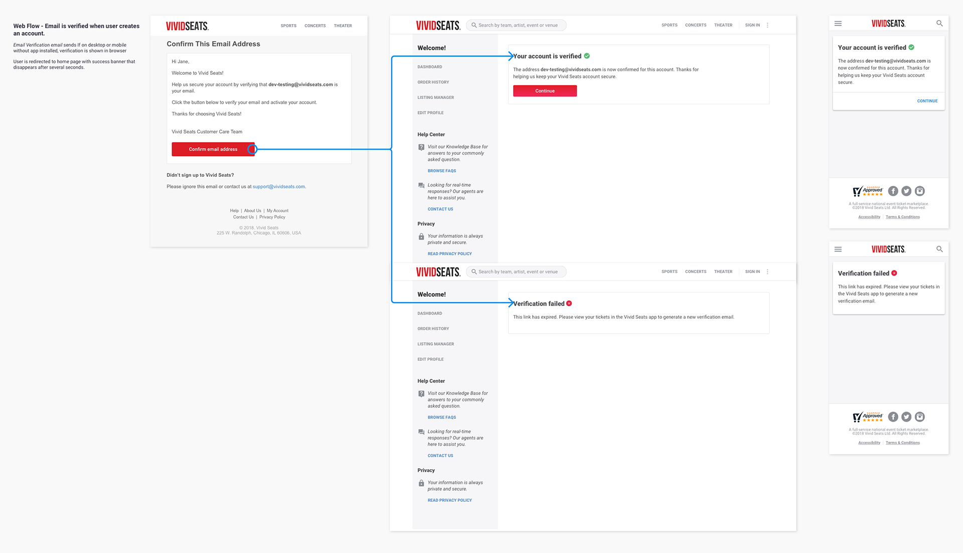Open the vertical dots menu on verified page
This screenshot has height=553, width=963.
point(767,25)
